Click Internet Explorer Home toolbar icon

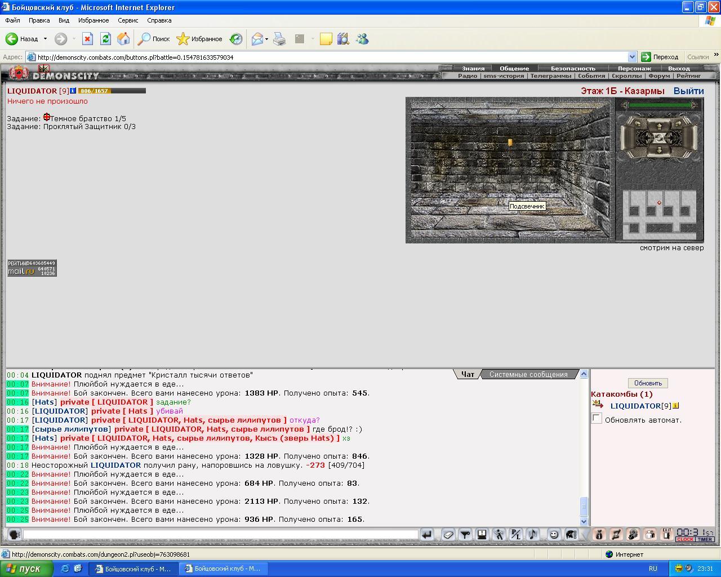(x=123, y=39)
